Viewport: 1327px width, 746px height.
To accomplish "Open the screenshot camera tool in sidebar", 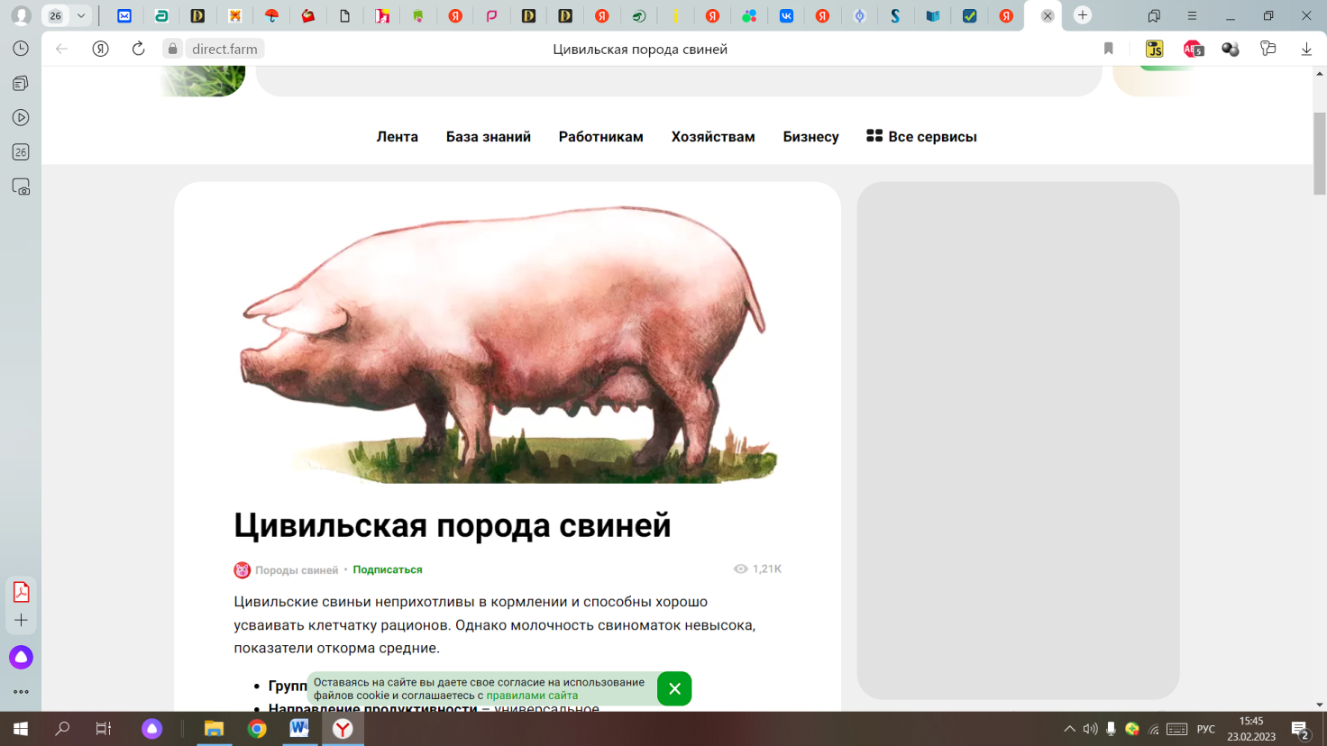I will click(21, 187).
